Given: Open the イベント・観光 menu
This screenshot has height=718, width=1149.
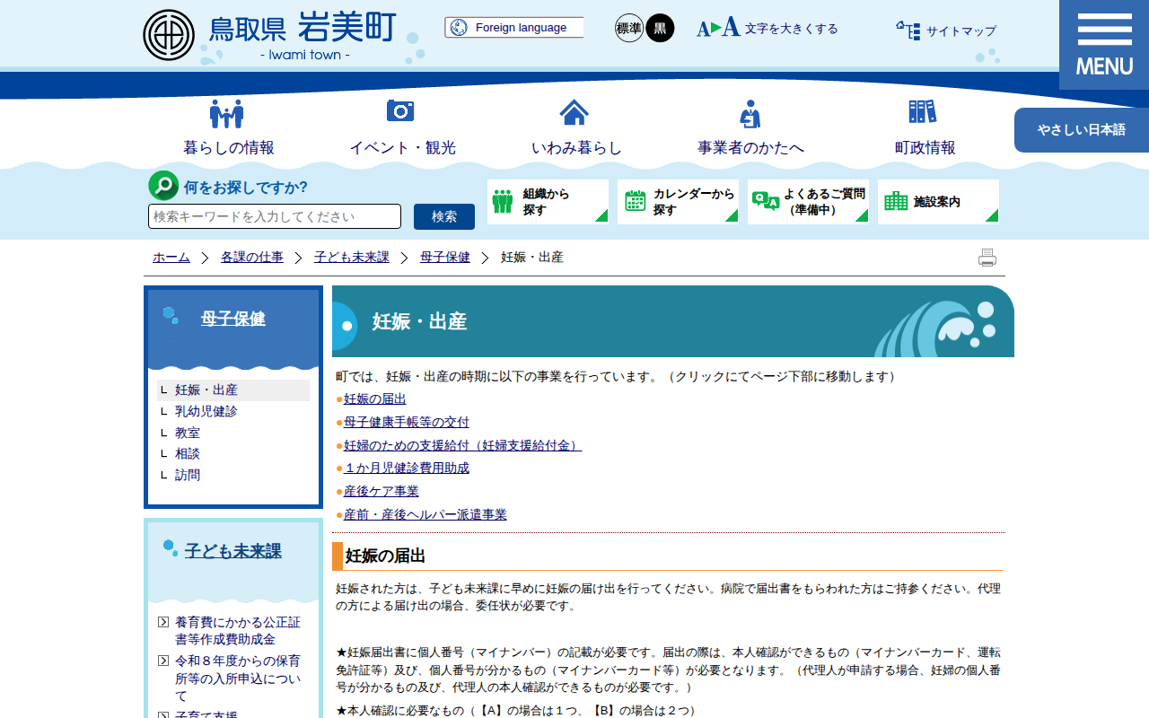Looking at the screenshot, I should coord(402,148).
